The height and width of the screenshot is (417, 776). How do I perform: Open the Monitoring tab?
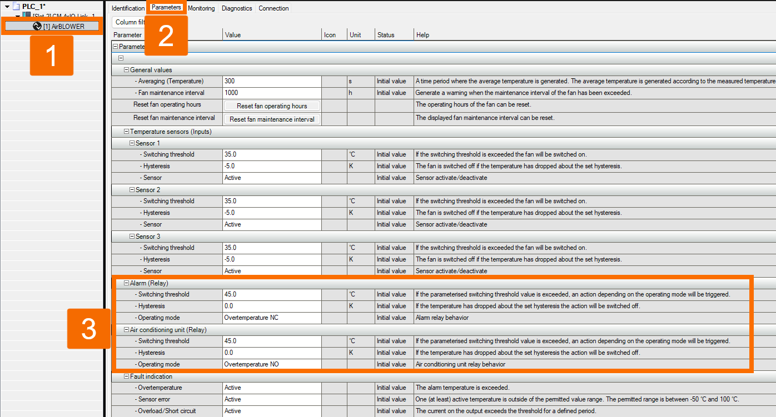(201, 8)
